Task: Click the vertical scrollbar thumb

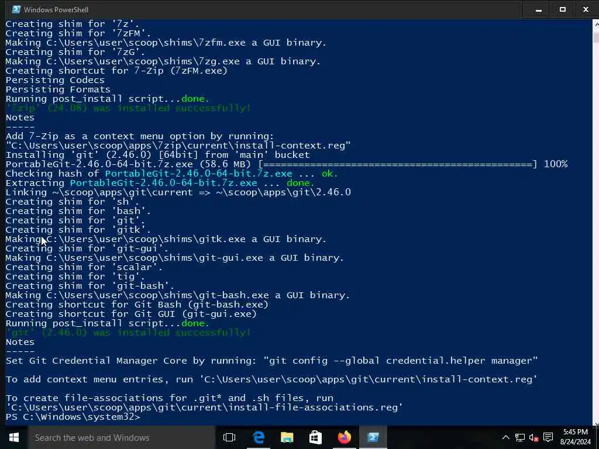Action: pyautogui.click(x=596, y=37)
